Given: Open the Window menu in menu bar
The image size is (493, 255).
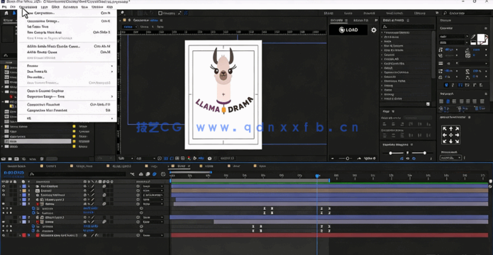Looking at the screenshot, I should (x=97, y=6).
